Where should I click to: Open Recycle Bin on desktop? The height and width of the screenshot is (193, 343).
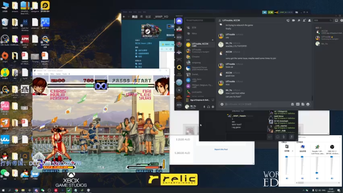[5, 24]
